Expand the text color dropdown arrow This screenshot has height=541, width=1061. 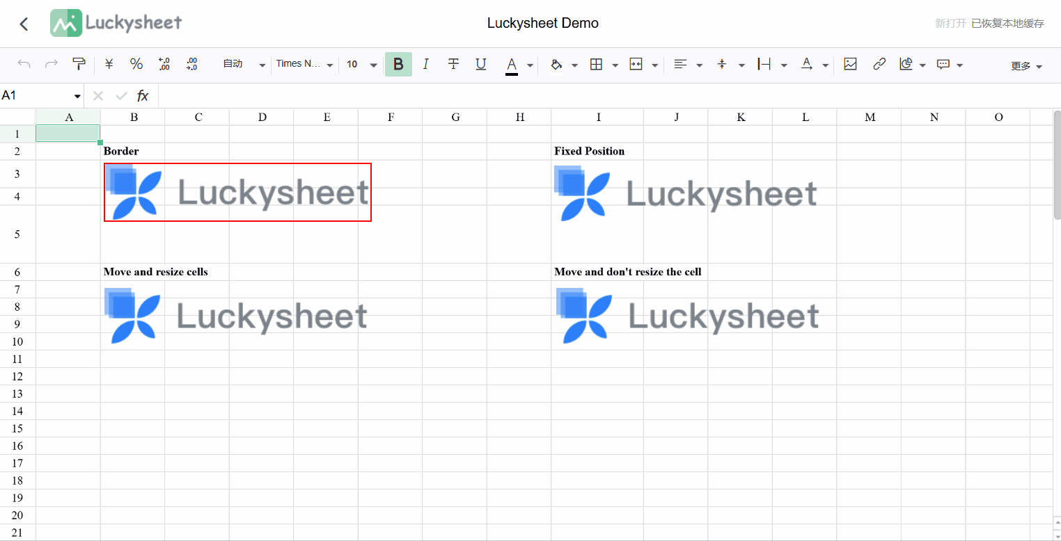click(530, 65)
